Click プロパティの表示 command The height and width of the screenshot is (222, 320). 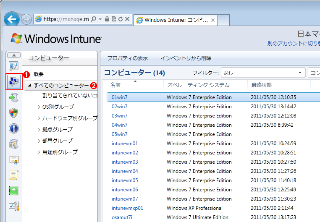click(128, 58)
